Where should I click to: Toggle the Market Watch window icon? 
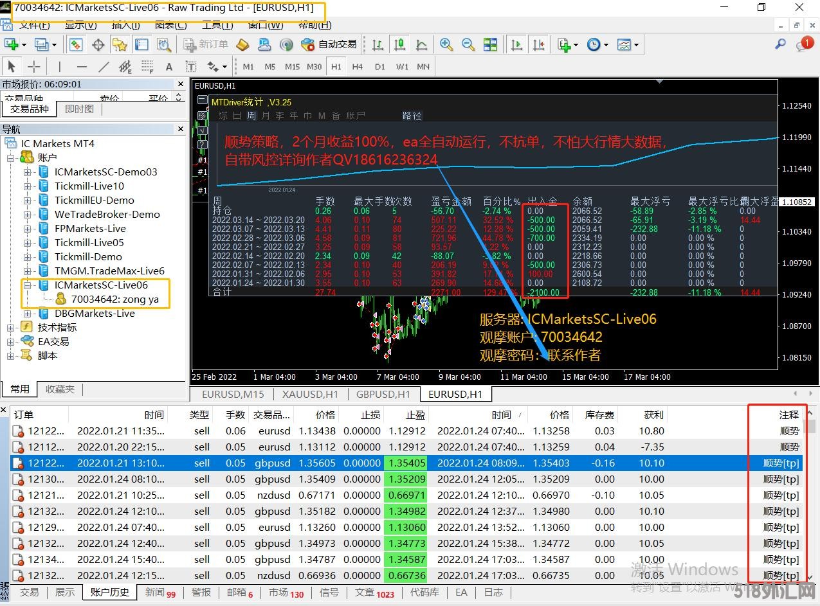click(76, 44)
